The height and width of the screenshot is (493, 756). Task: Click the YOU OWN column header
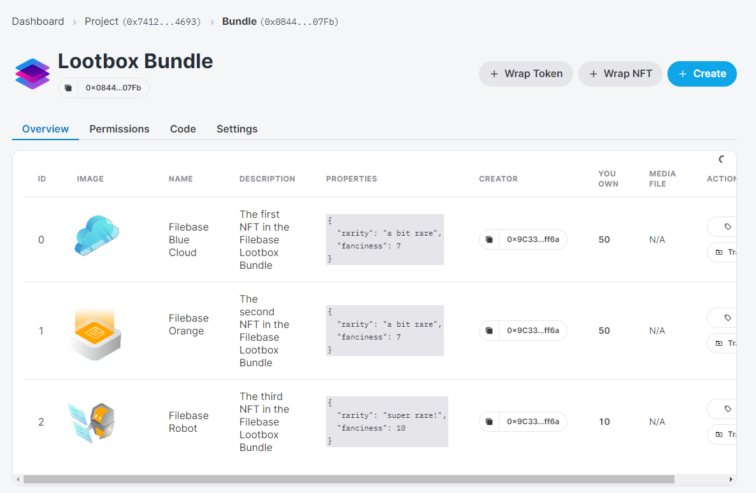(608, 179)
